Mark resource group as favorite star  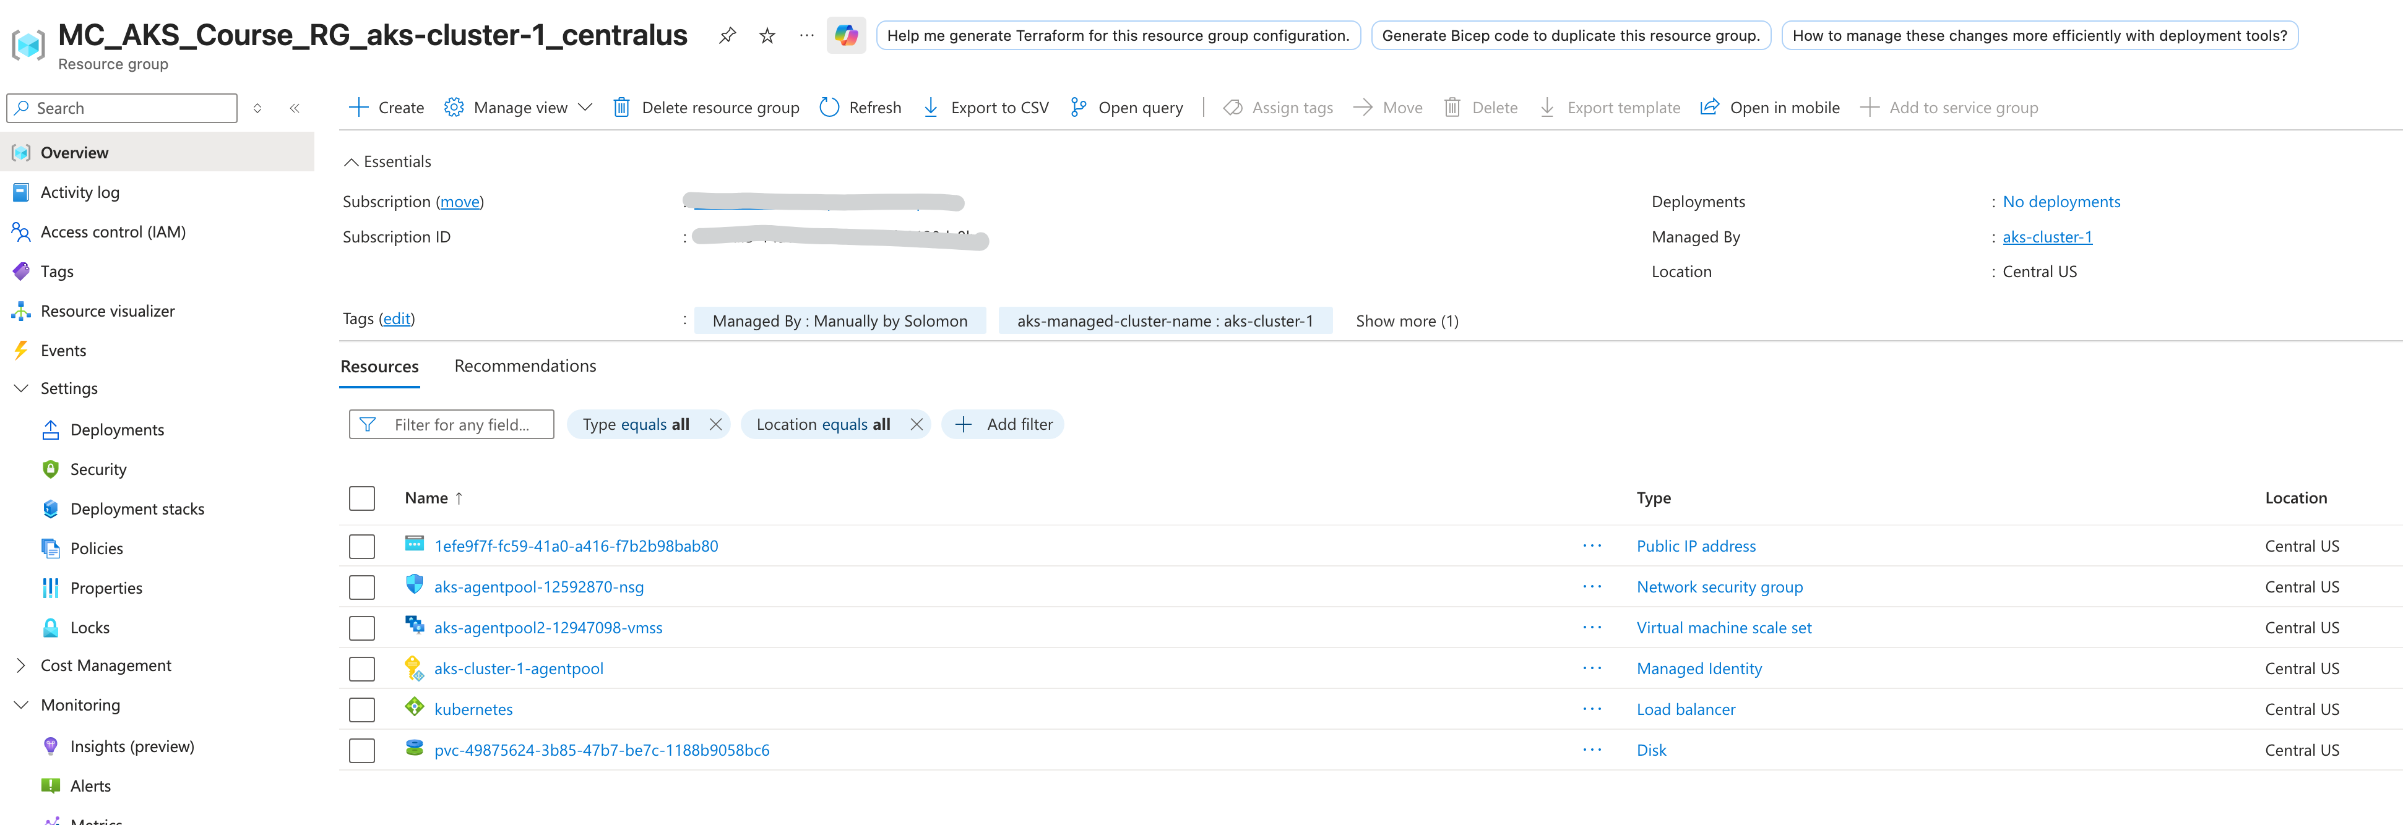(x=767, y=35)
